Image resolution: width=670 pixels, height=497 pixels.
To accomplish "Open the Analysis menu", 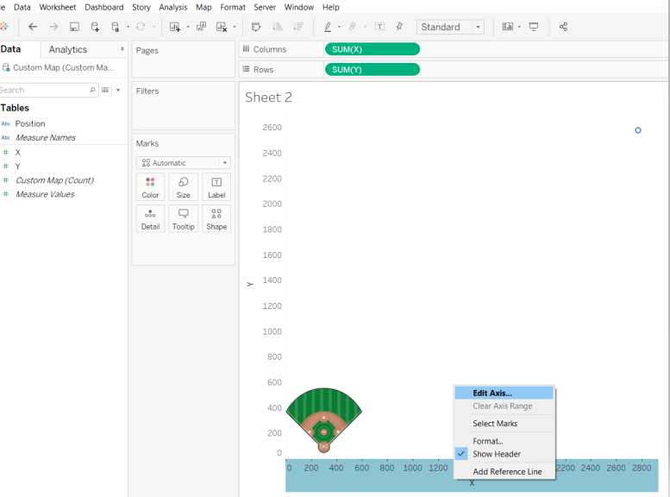I will pos(173,7).
